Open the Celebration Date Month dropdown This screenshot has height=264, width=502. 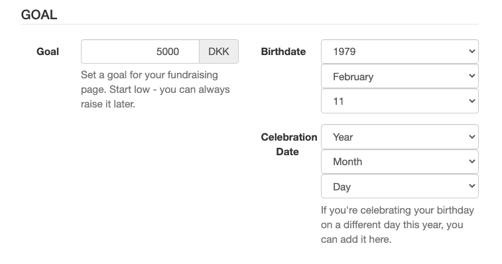click(400, 161)
